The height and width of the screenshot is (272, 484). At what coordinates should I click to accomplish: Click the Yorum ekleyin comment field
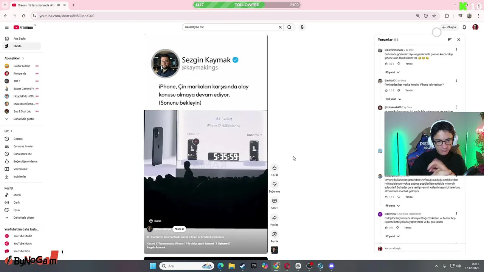[x=422, y=249]
